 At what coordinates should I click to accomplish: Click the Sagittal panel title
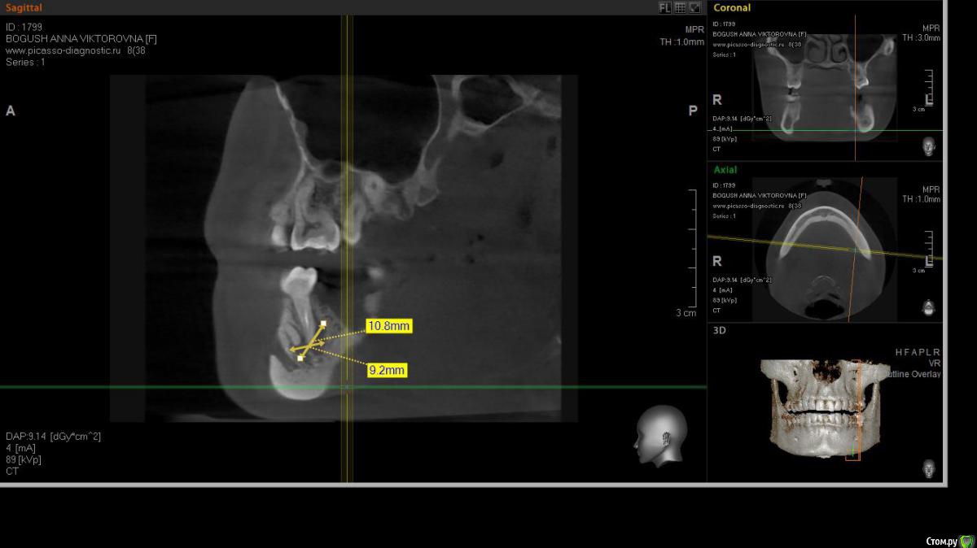[24, 8]
